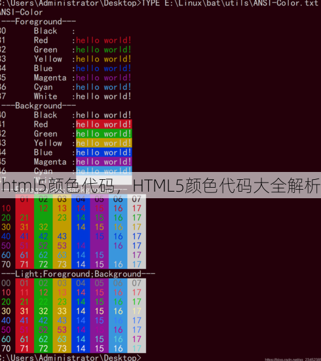Select the word Magenta under the Foreground heading
The height and width of the screenshot is (361, 321).
tap(50, 77)
